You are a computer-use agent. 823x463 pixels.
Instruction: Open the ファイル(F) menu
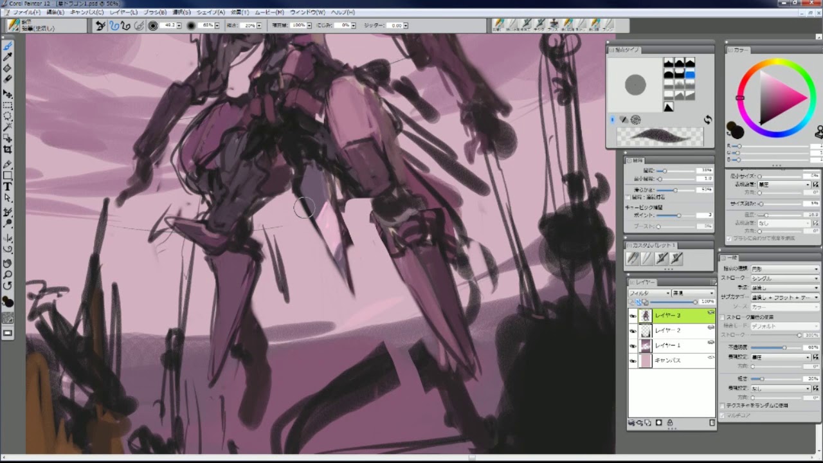(26, 12)
